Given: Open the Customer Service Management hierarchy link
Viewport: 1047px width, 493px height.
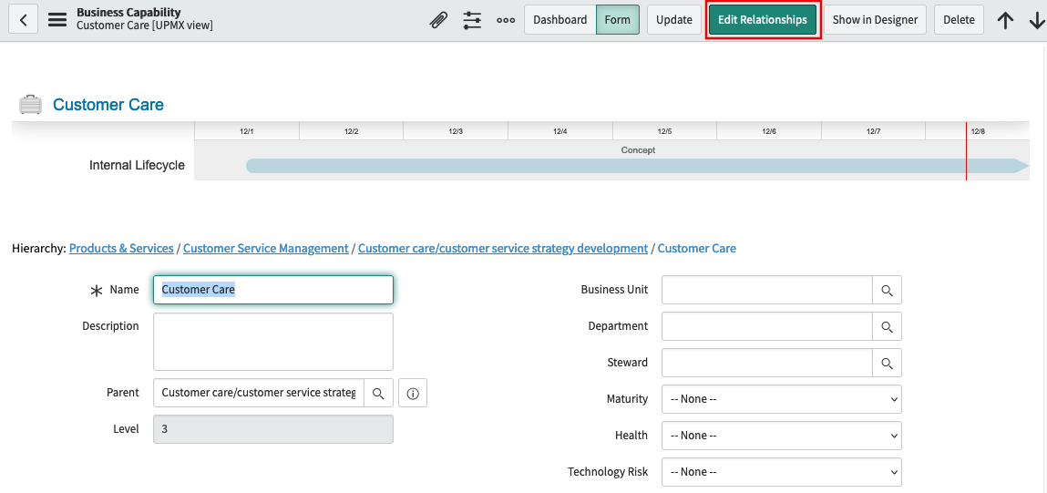Looking at the screenshot, I should coord(266,249).
